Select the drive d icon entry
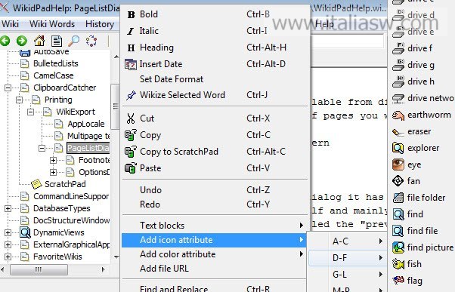Image resolution: width=455 pixels, height=292 pixels. [x=413, y=15]
